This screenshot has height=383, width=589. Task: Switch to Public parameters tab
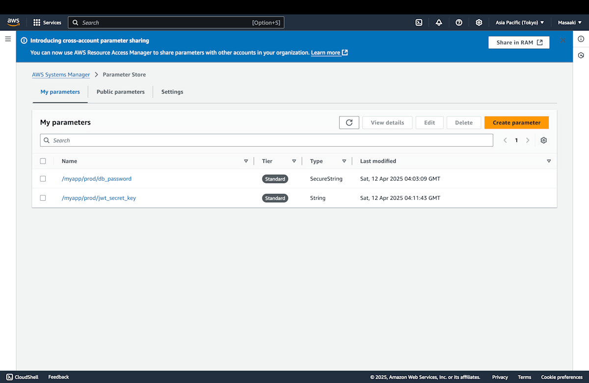[x=121, y=92]
